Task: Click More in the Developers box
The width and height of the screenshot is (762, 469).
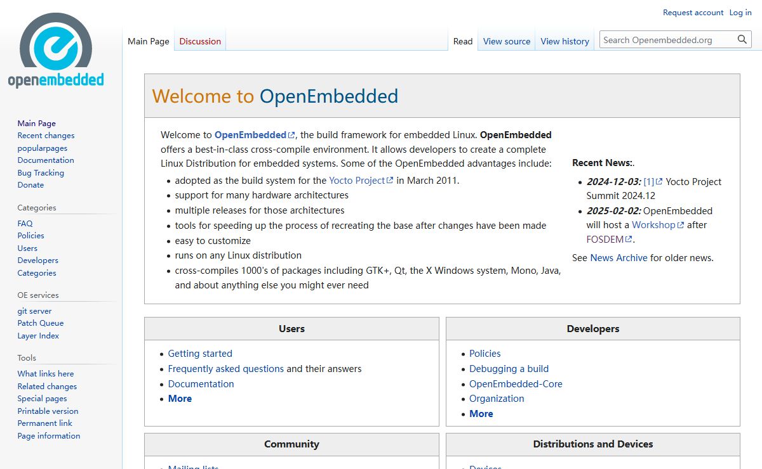Action: point(481,414)
